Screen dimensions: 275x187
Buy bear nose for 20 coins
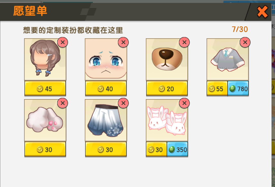coord(167,89)
